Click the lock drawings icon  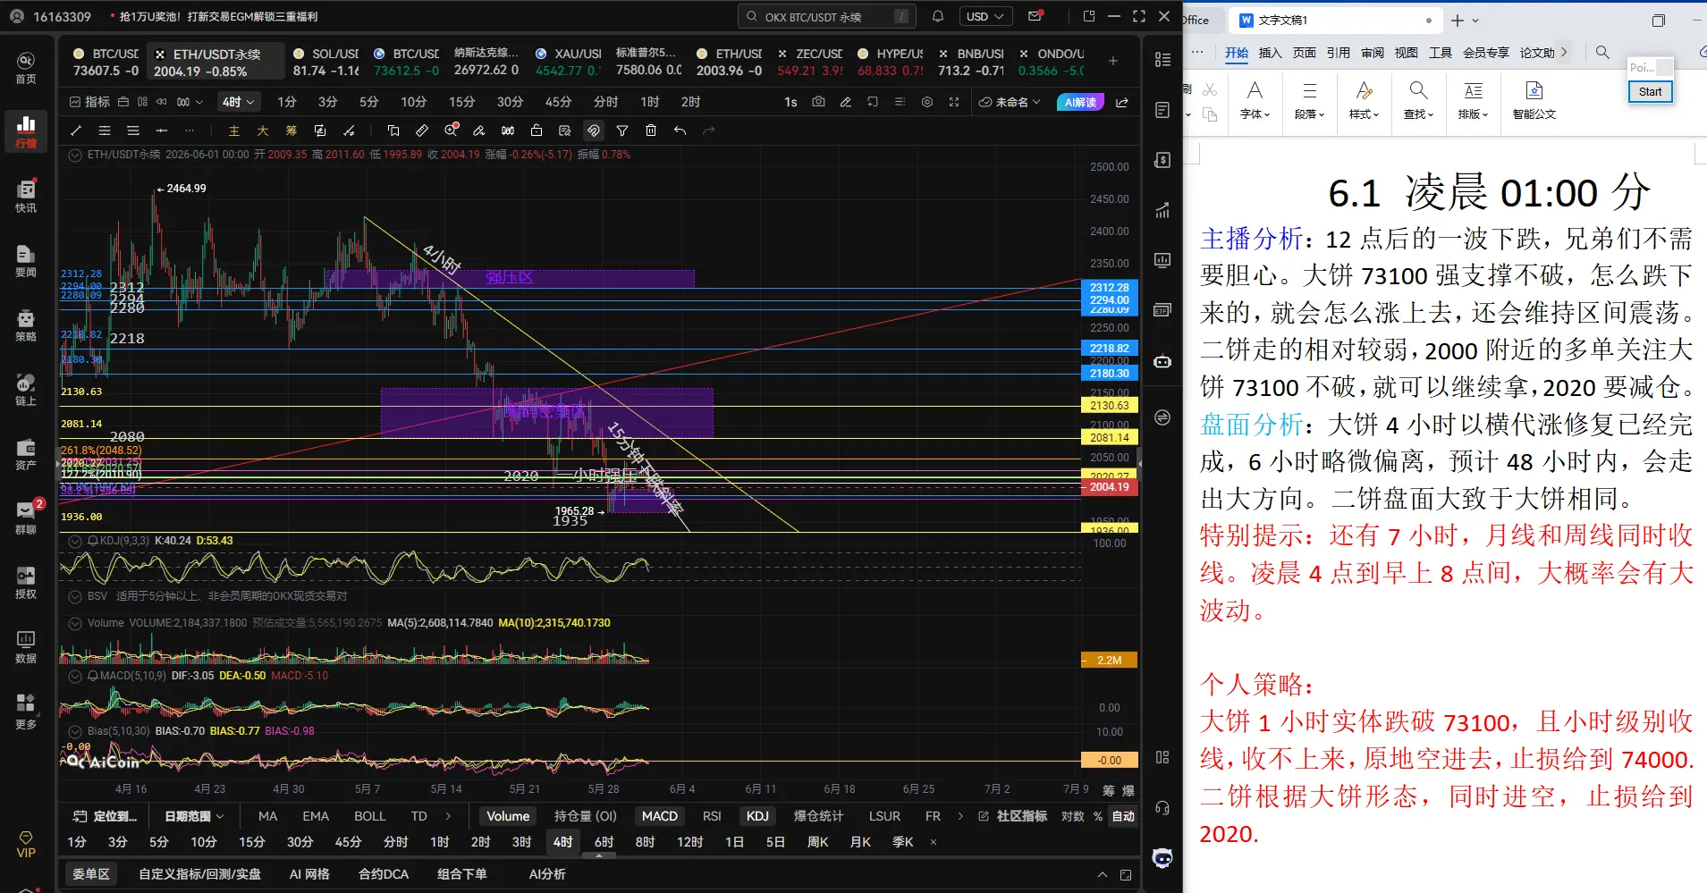[x=537, y=131]
